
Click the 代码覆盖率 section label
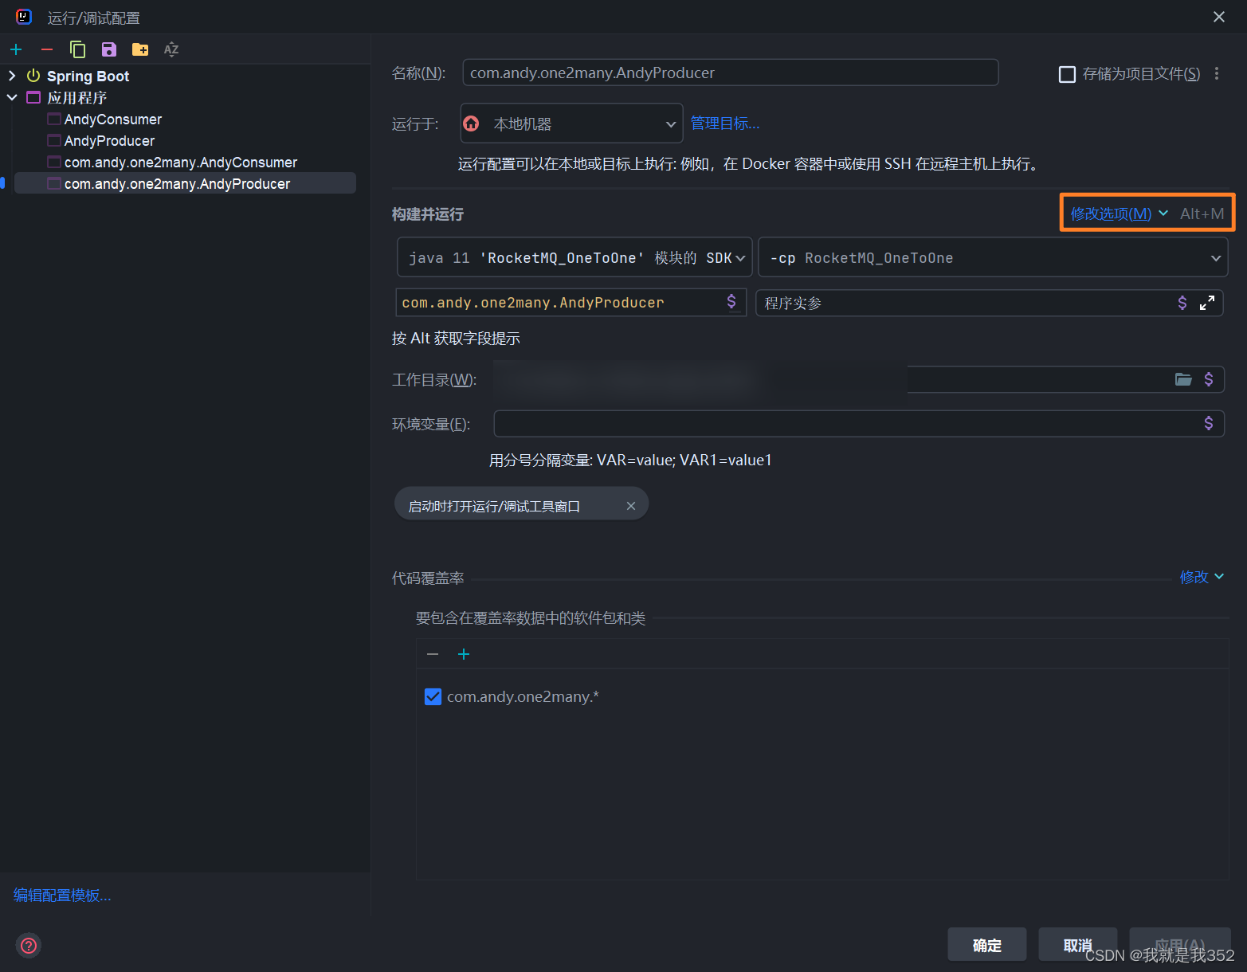428,578
